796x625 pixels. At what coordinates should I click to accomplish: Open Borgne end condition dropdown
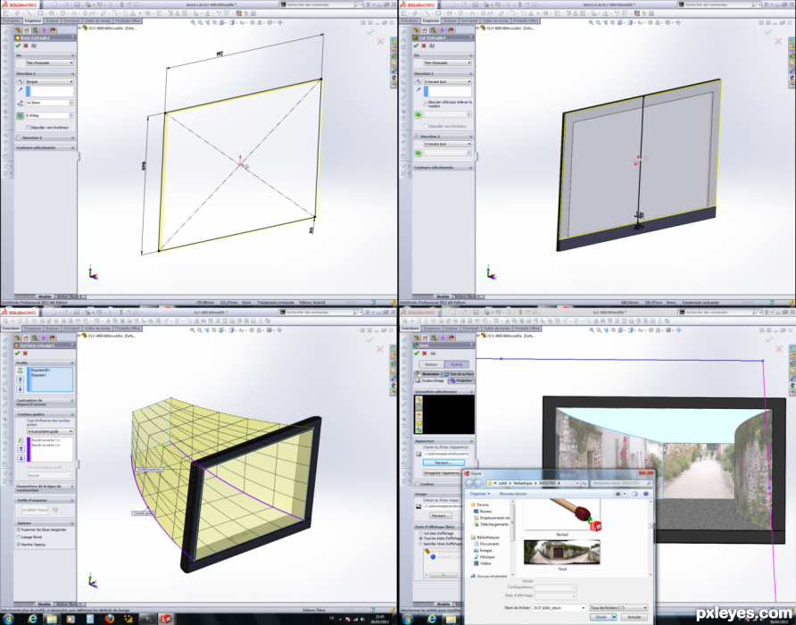pyautogui.click(x=50, y=81)
